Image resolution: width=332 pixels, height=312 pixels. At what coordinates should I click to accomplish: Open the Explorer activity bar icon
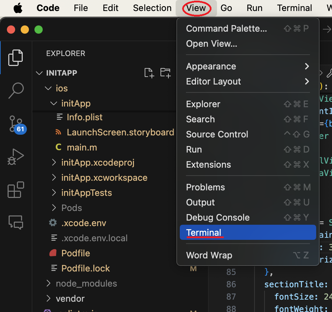tap(15, 58)
